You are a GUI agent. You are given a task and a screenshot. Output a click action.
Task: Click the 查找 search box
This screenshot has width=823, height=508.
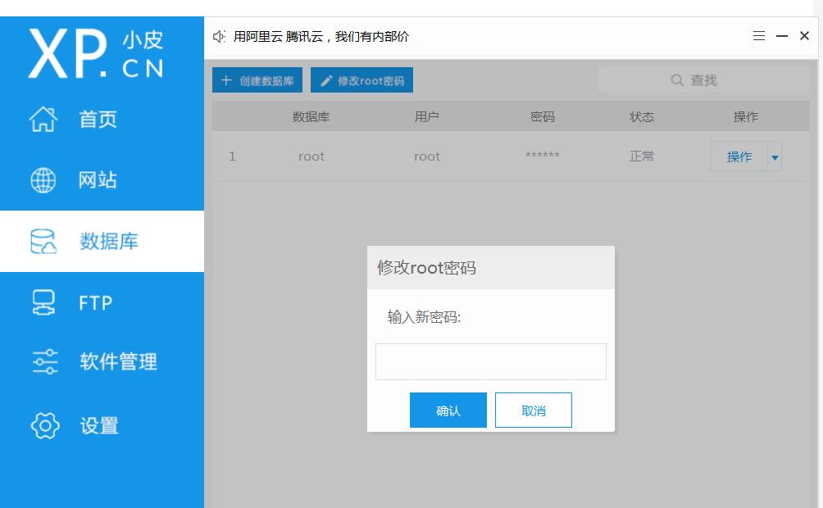tap(703, 80)
